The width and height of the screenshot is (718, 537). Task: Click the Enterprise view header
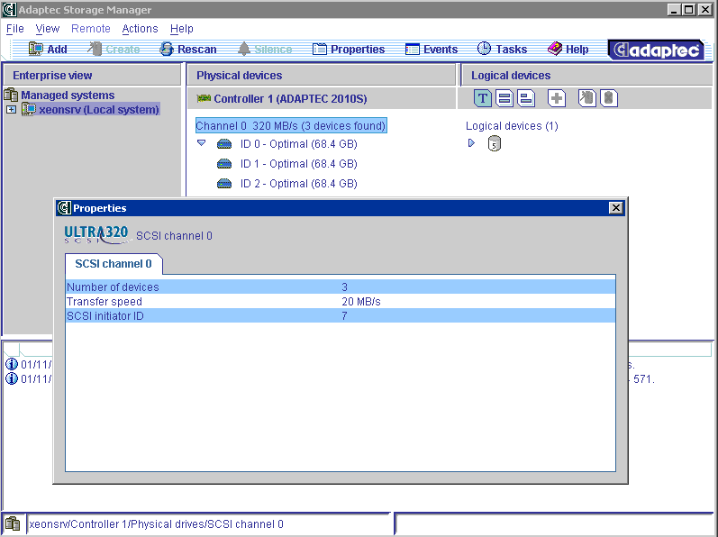[92, 75]
